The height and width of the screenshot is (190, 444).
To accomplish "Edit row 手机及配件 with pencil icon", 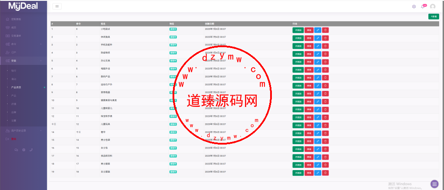I will tap(318, 46).
